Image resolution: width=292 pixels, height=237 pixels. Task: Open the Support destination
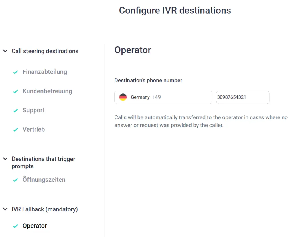pos(34,110)
